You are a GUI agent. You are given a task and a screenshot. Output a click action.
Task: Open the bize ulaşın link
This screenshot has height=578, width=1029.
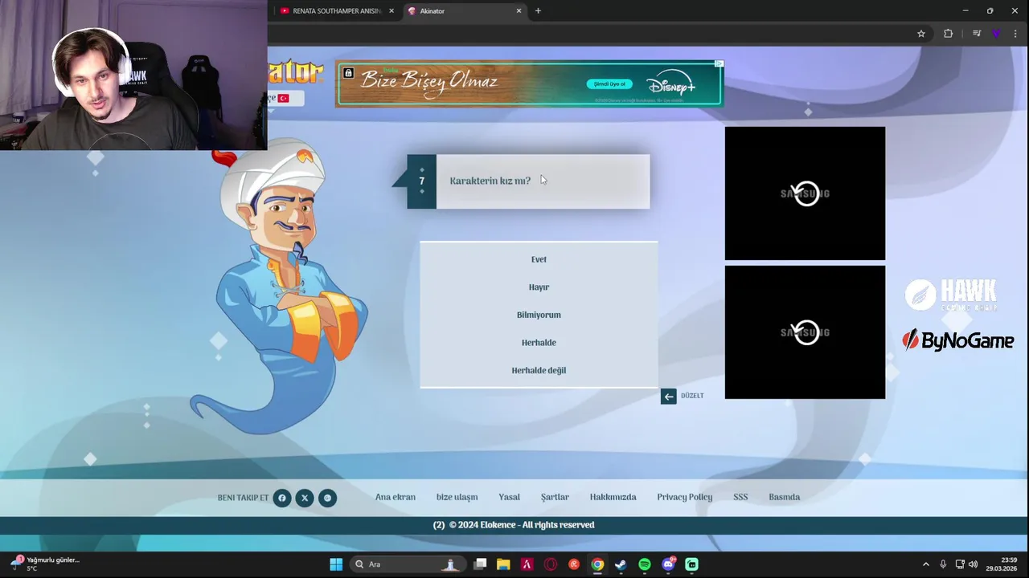(x=457, y=497)
